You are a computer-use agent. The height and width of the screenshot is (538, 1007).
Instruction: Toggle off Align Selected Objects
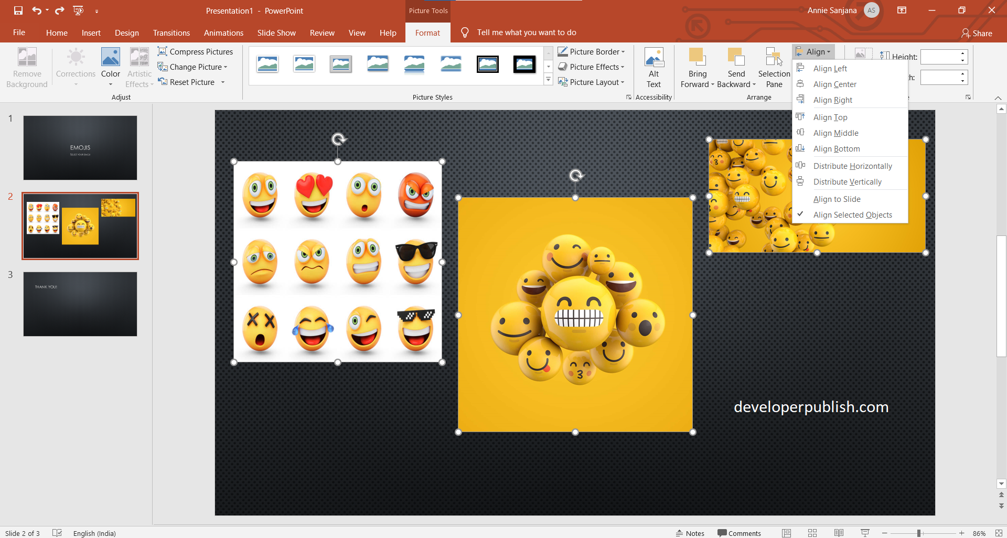pyautogui.click(x=852, y=214)
